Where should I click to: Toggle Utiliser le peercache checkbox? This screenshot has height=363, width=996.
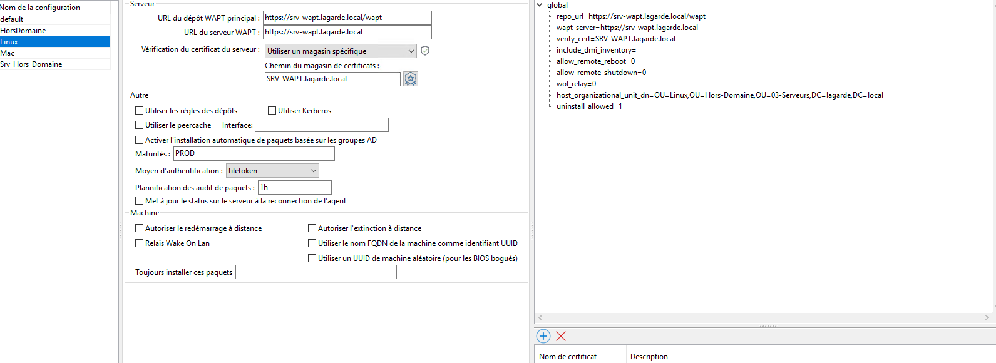click(140, 125)
